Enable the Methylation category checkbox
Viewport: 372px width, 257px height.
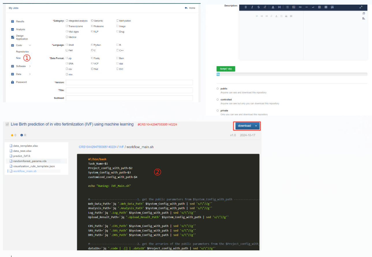(x=117, y=21)
